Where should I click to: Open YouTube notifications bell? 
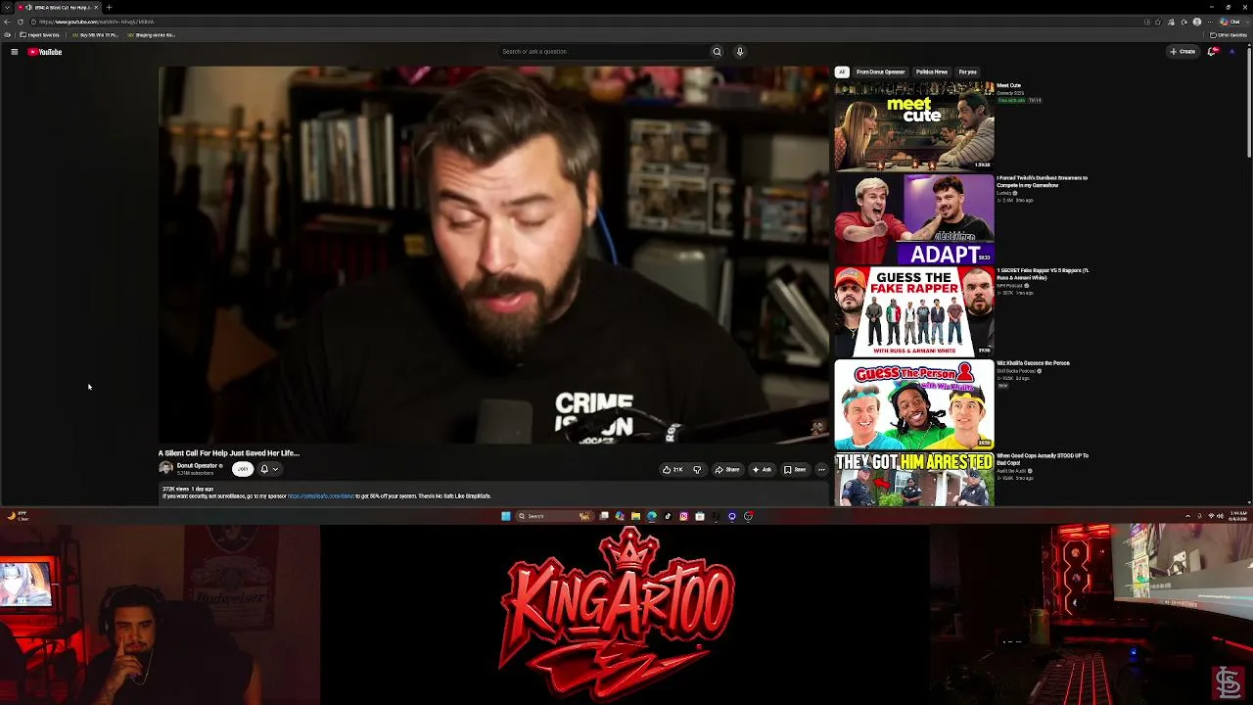coord(1212,52)
